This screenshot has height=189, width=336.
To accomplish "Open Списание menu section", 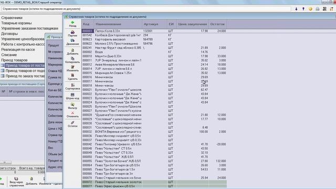I will (x=9, y=55).
